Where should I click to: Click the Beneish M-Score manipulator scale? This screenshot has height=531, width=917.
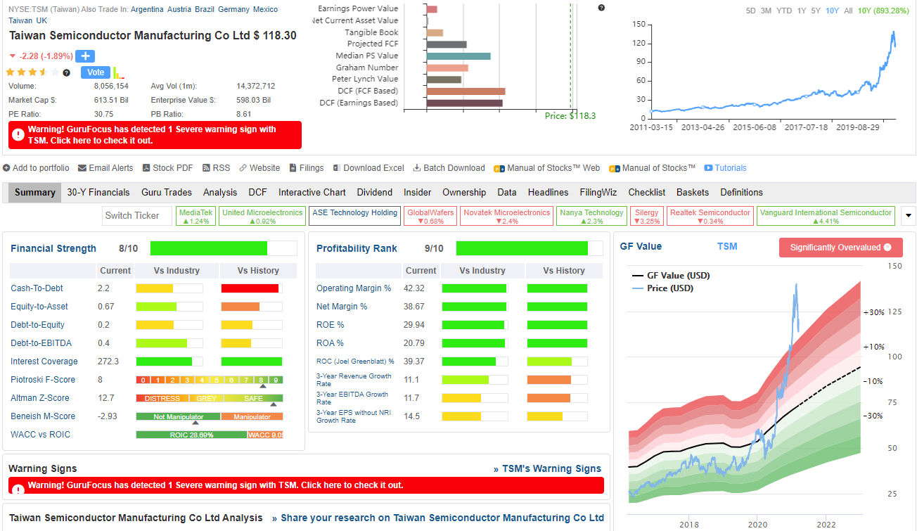click(209, 417)
